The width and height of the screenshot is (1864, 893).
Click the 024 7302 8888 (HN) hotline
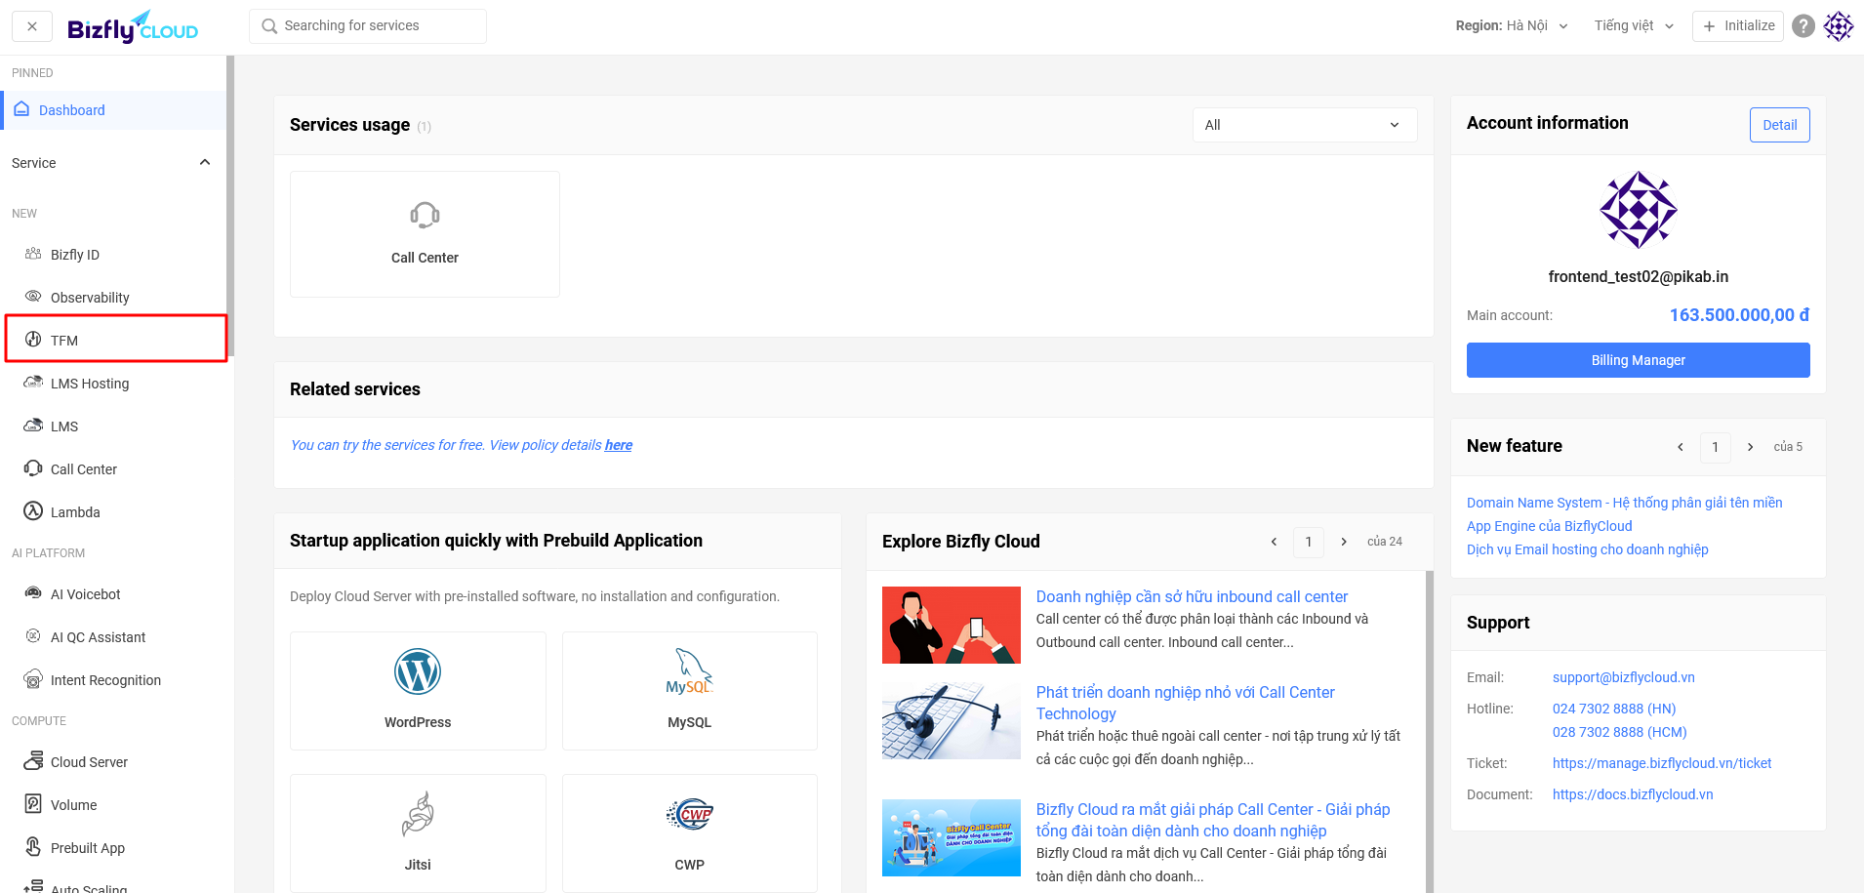1614,709
